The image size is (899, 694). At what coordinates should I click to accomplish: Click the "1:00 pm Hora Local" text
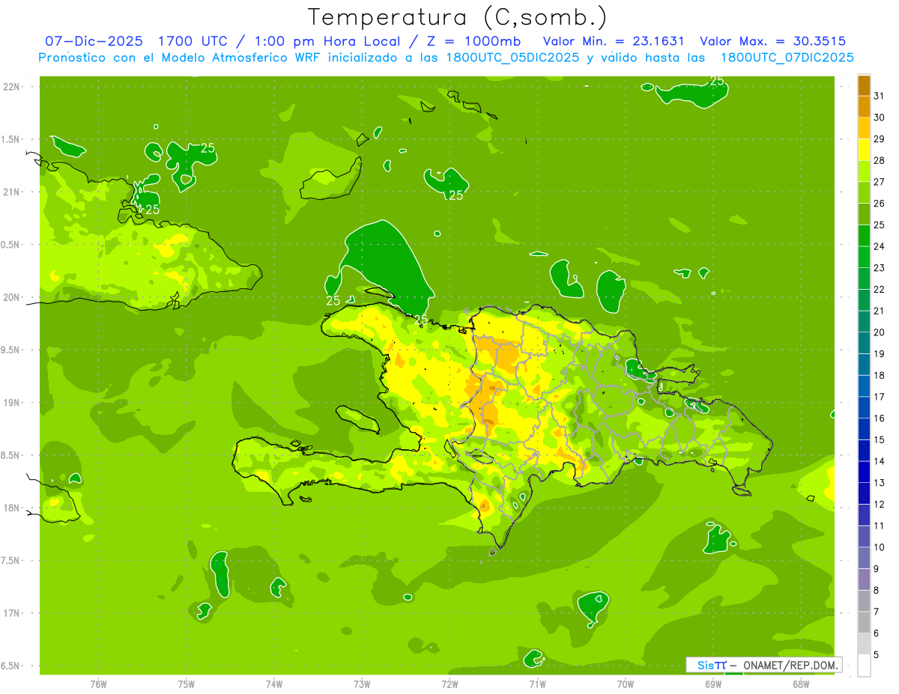coord(328,41)
